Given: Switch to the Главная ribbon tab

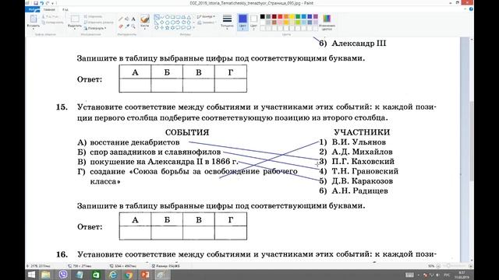Looking at the screenshot, I should [x=49, y=10].
